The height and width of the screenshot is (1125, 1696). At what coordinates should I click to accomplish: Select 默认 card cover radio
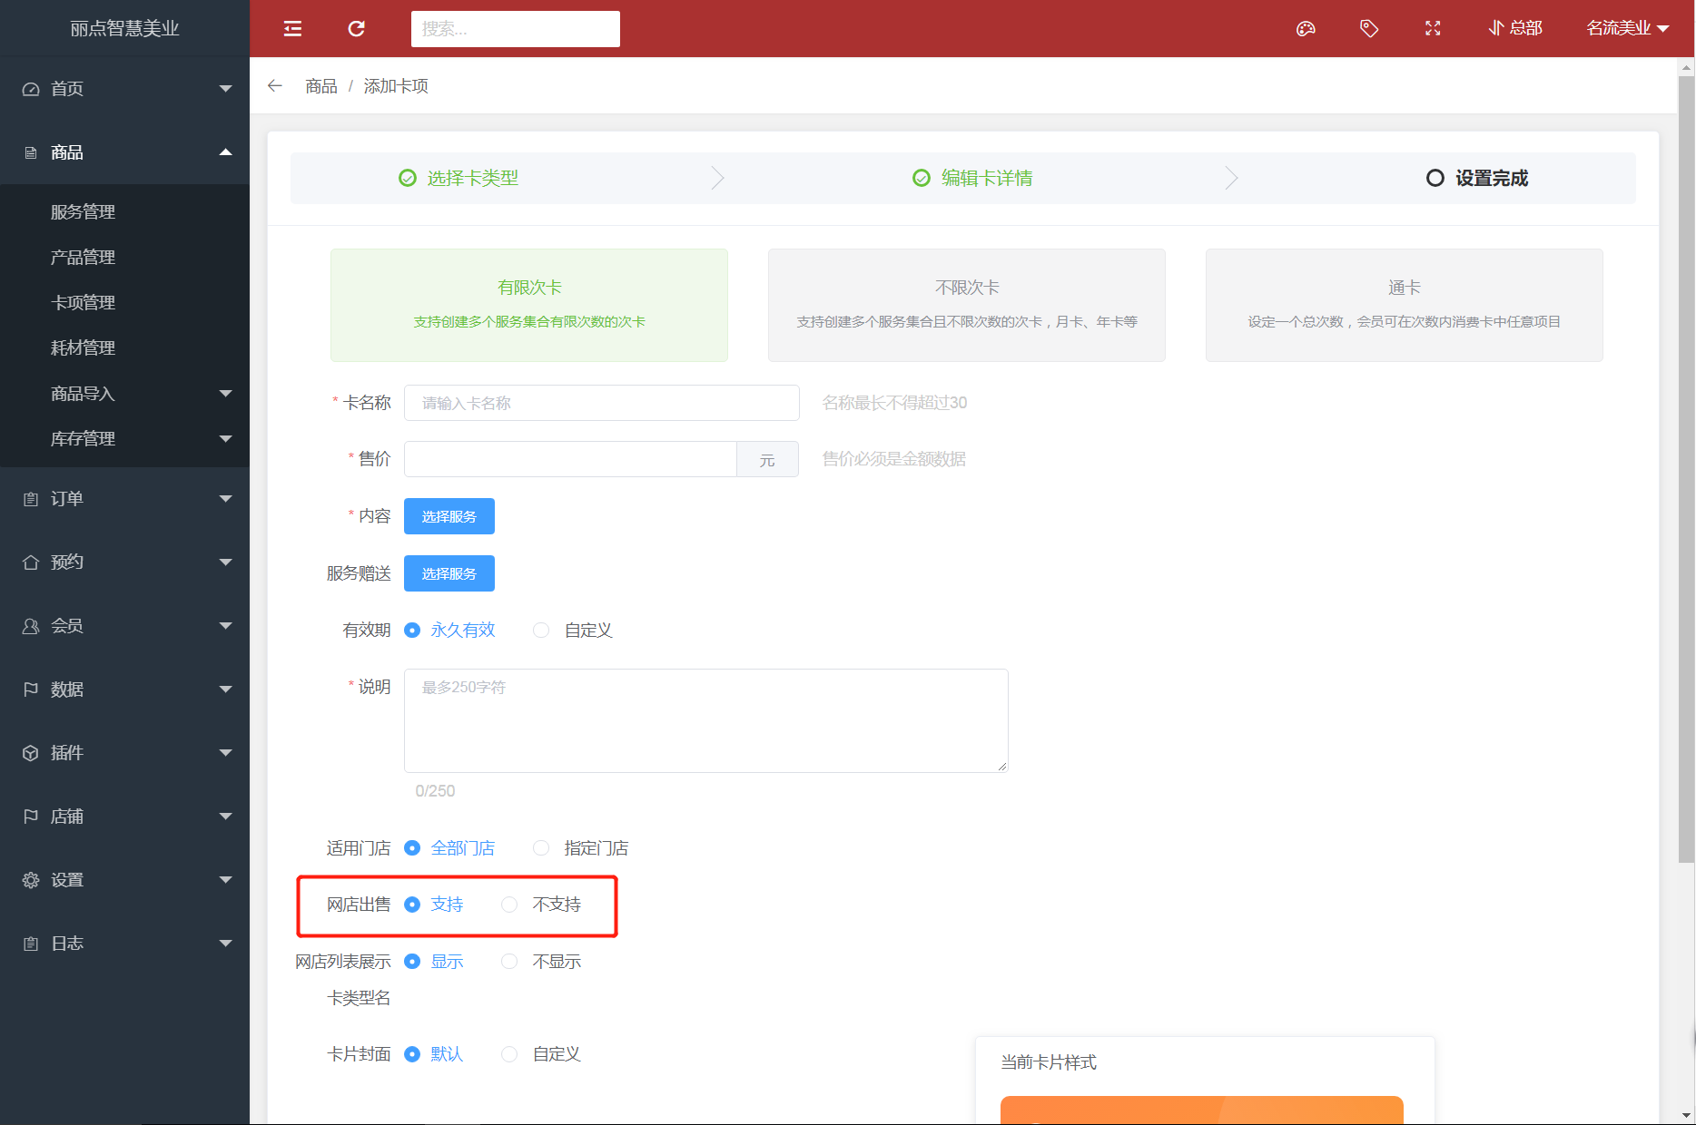click(412, 1054)
